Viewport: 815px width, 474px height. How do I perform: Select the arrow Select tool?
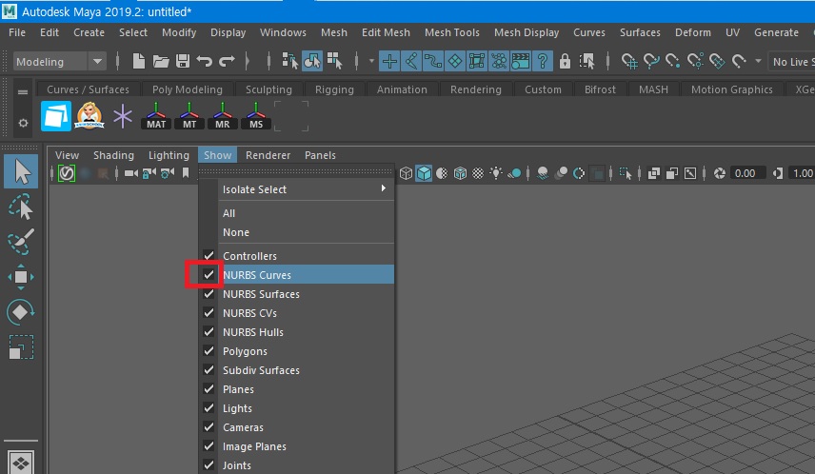point(21,172)
